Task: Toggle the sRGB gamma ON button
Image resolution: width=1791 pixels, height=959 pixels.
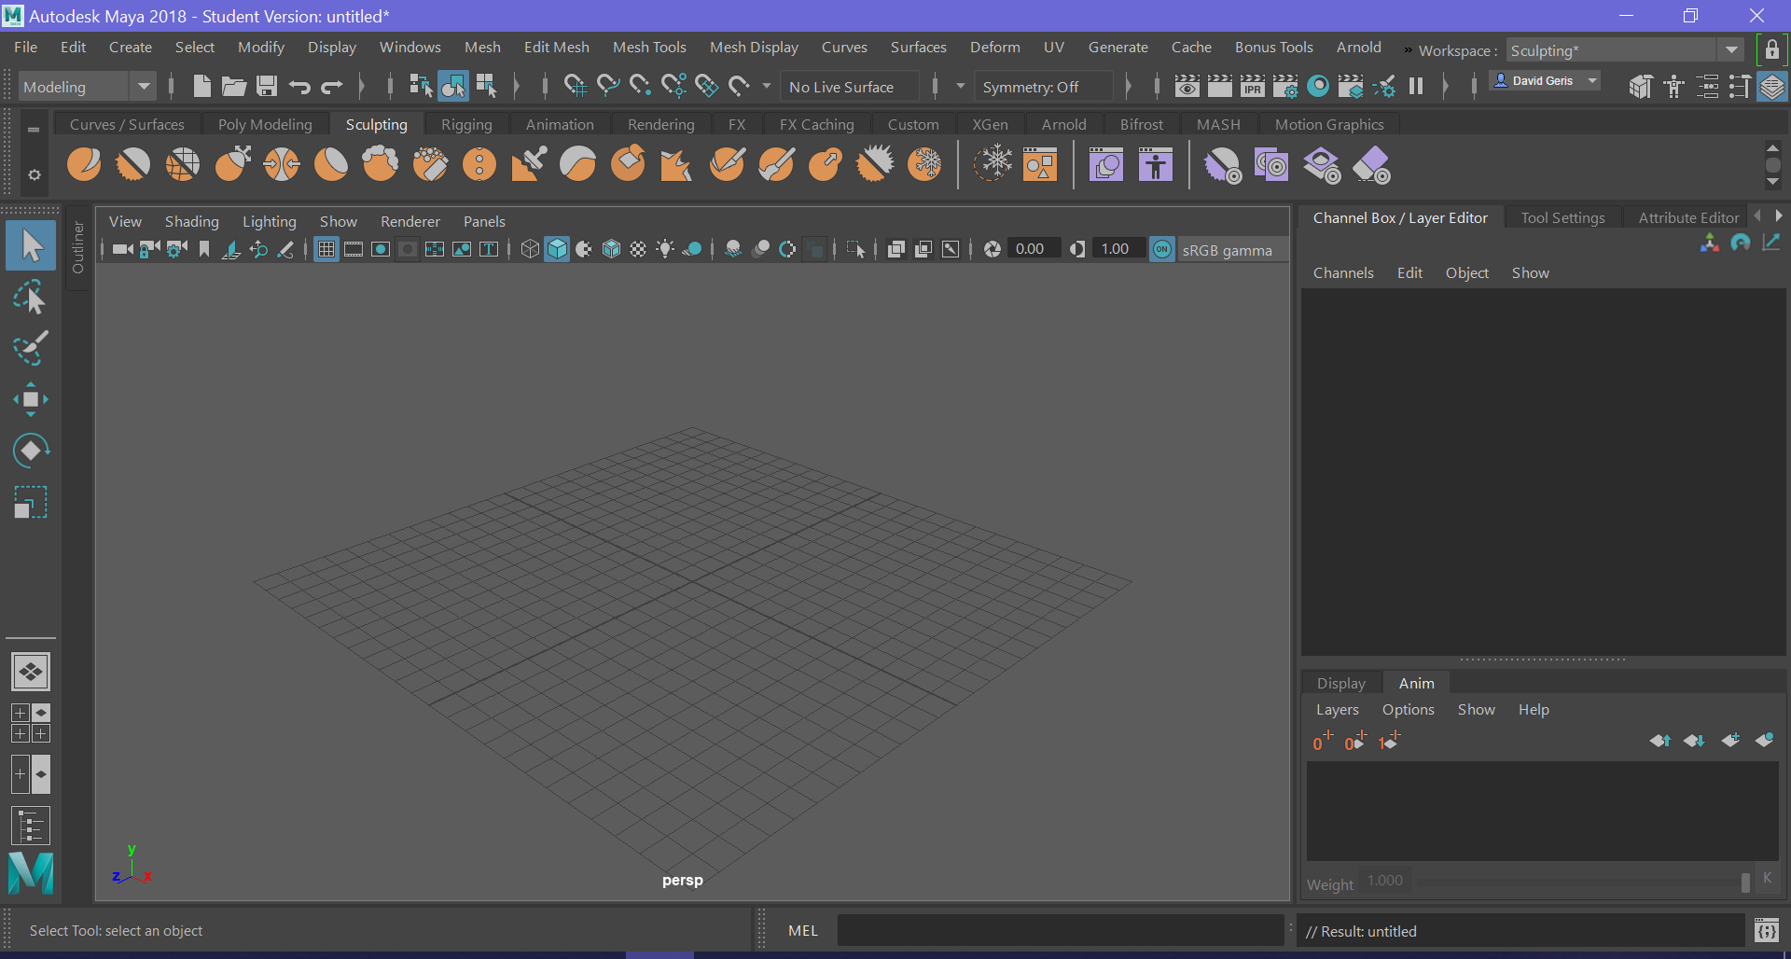Action: [1162, 249]
